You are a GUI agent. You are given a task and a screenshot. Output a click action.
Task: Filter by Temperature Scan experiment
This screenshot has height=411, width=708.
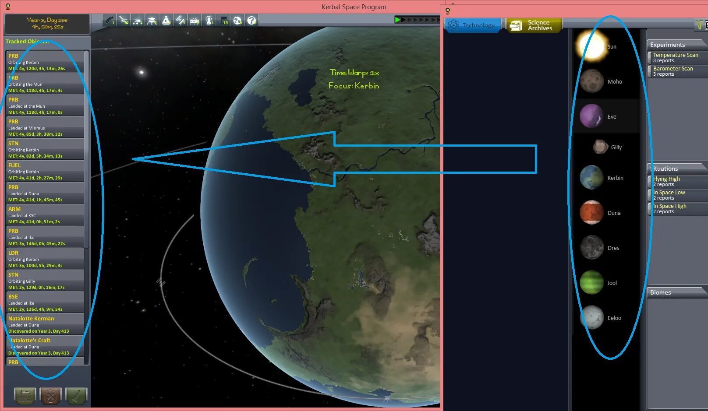pos(678,57)
